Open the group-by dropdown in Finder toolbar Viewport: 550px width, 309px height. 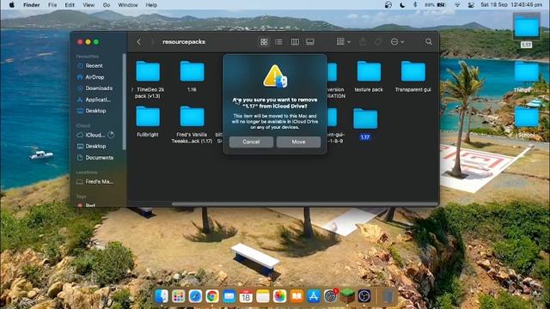[x=344, y=42]
